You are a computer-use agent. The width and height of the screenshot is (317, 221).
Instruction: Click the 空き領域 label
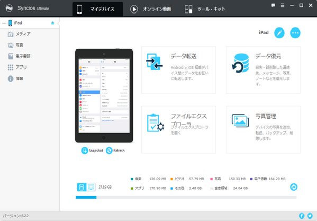coord(221,188)
